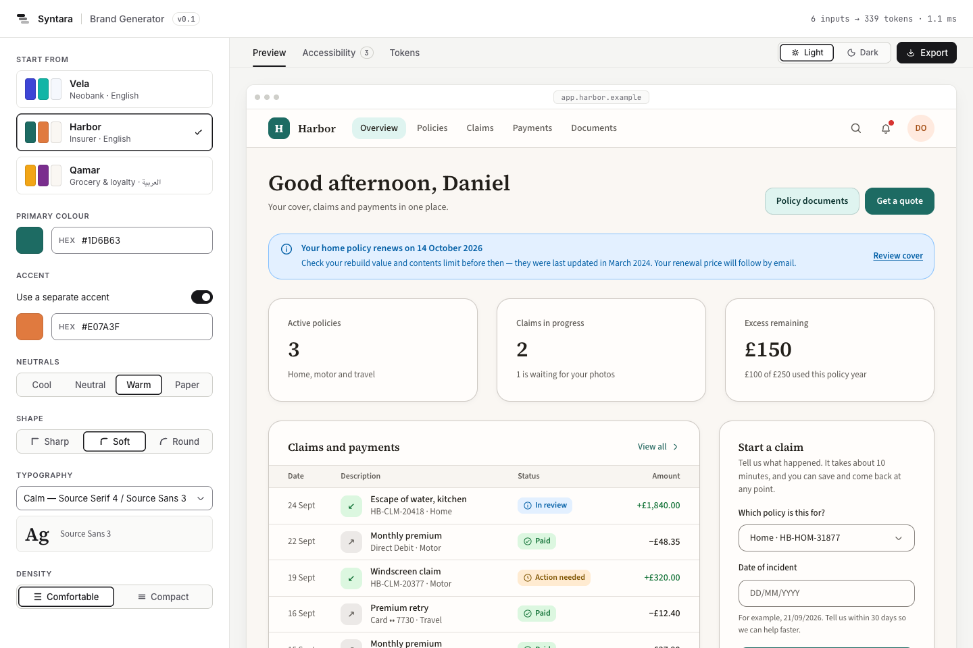Viewport: 973px width, 648px height.
Task: Open the typography pairing dropdown
Action: point(114,498)
